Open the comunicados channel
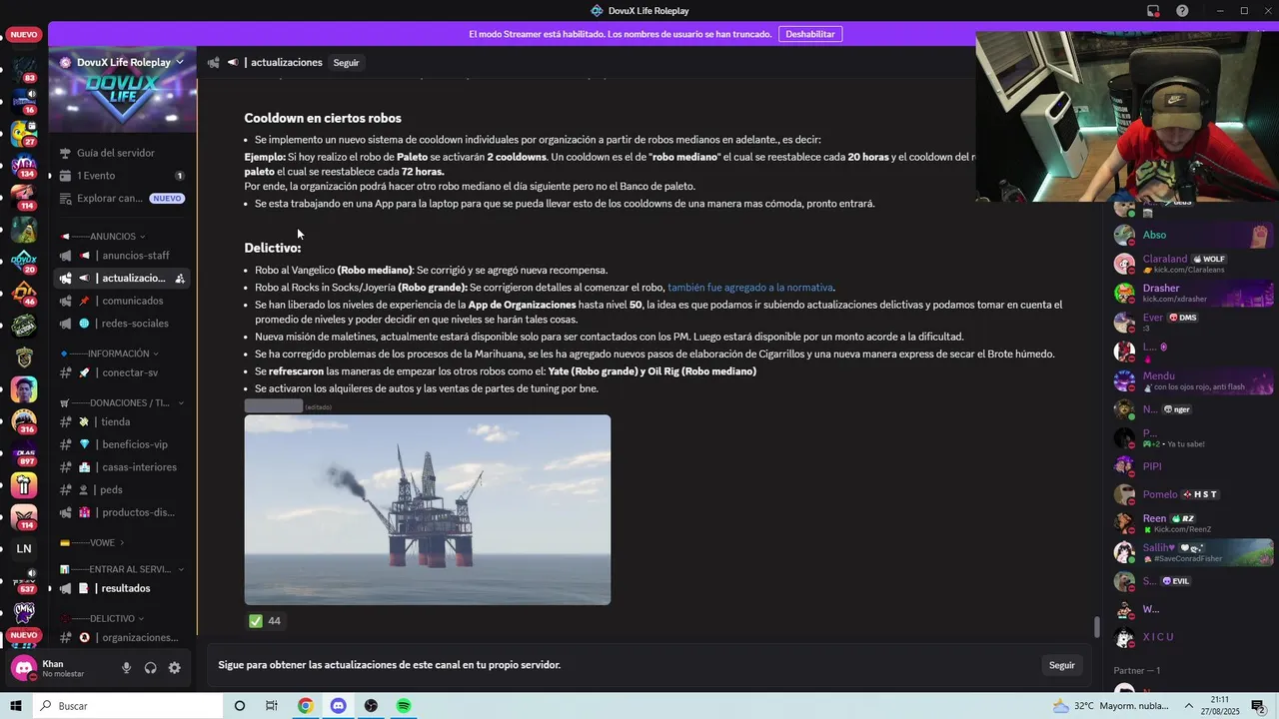 pyautogui.click(x=122, y=301)
